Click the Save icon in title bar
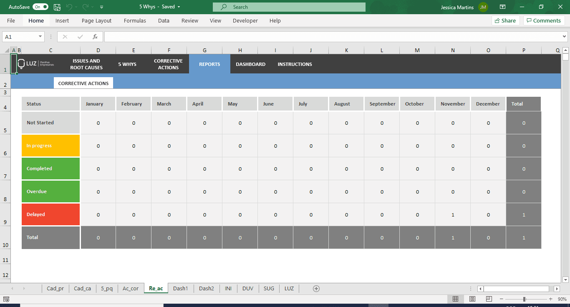This screenshot has height=307, width=570. [x=57, y=7]
